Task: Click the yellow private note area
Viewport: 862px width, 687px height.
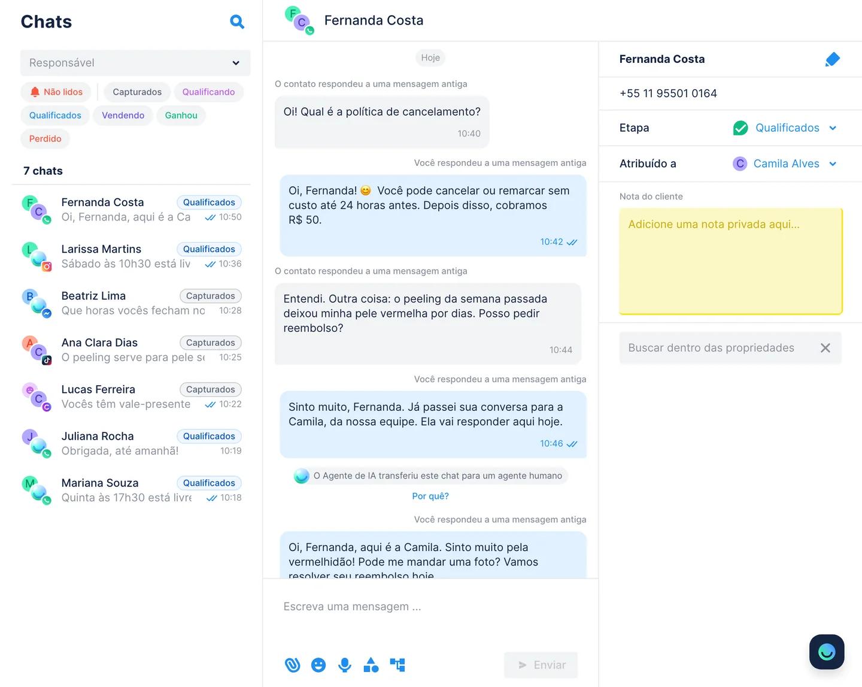Action: 731,261
